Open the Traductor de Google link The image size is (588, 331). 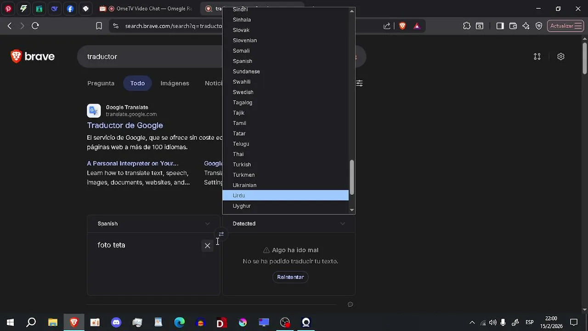click(x=125, y=126)
